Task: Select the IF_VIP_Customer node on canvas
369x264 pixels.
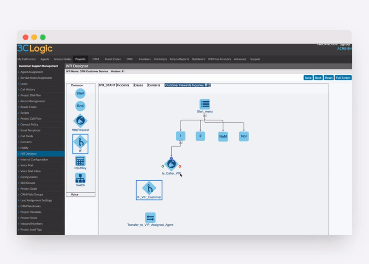Action: [x=149, y=190]
